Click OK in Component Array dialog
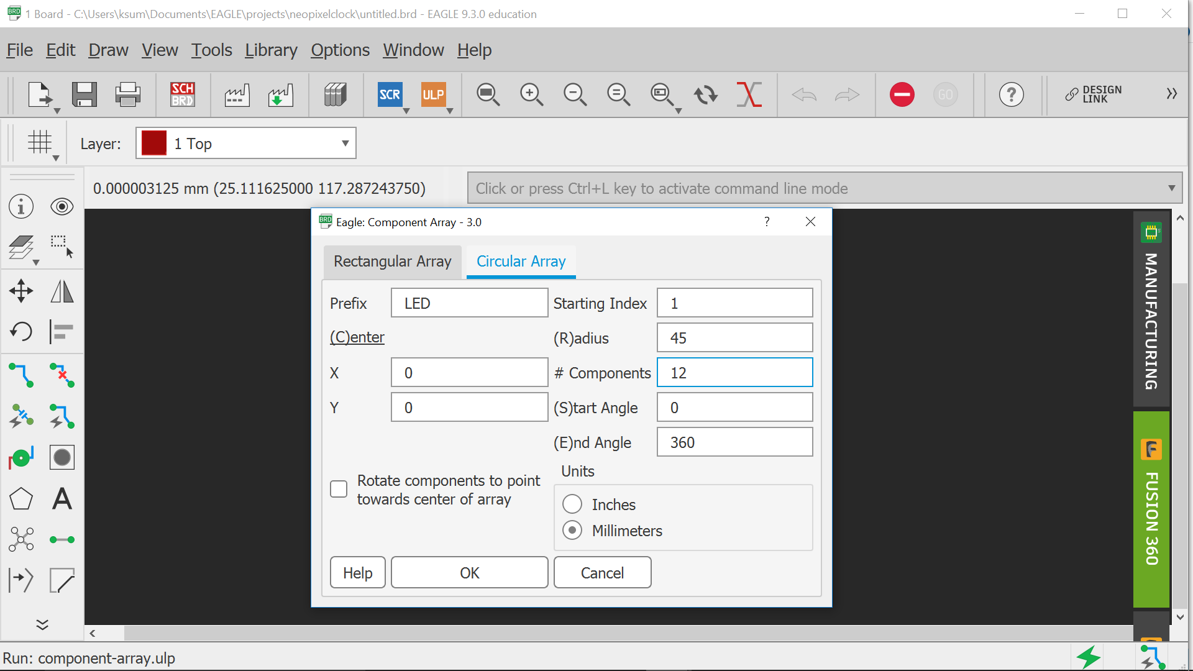This screenshot has width=1193, height=671. point(469,573)
